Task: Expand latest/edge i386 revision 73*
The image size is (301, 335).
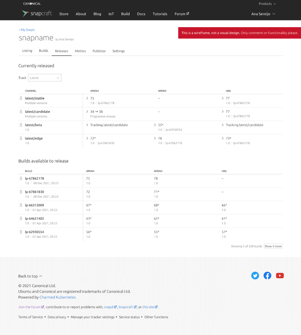Action: point(222,138)
